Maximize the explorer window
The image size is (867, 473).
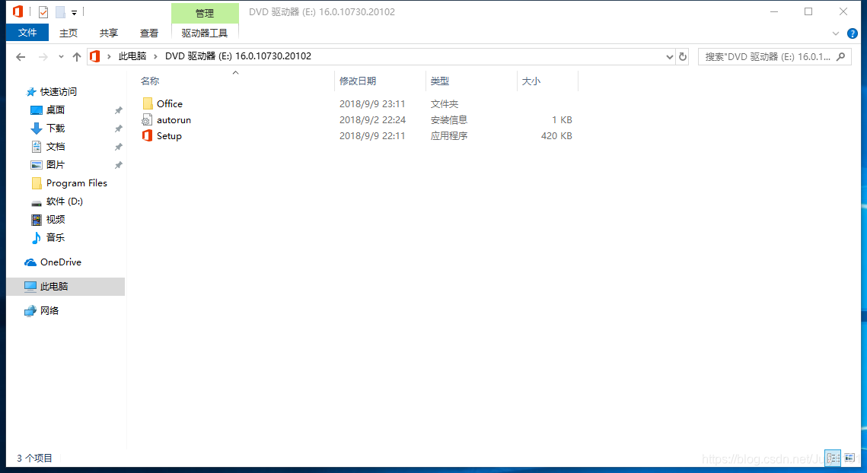click(x=808, y=11)
